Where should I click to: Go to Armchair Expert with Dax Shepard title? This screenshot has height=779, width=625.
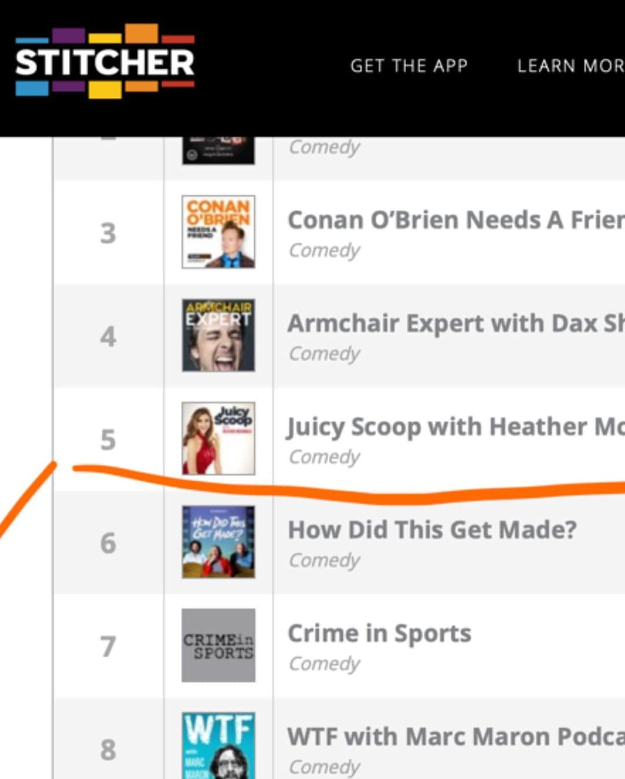(x=456, y=323)
